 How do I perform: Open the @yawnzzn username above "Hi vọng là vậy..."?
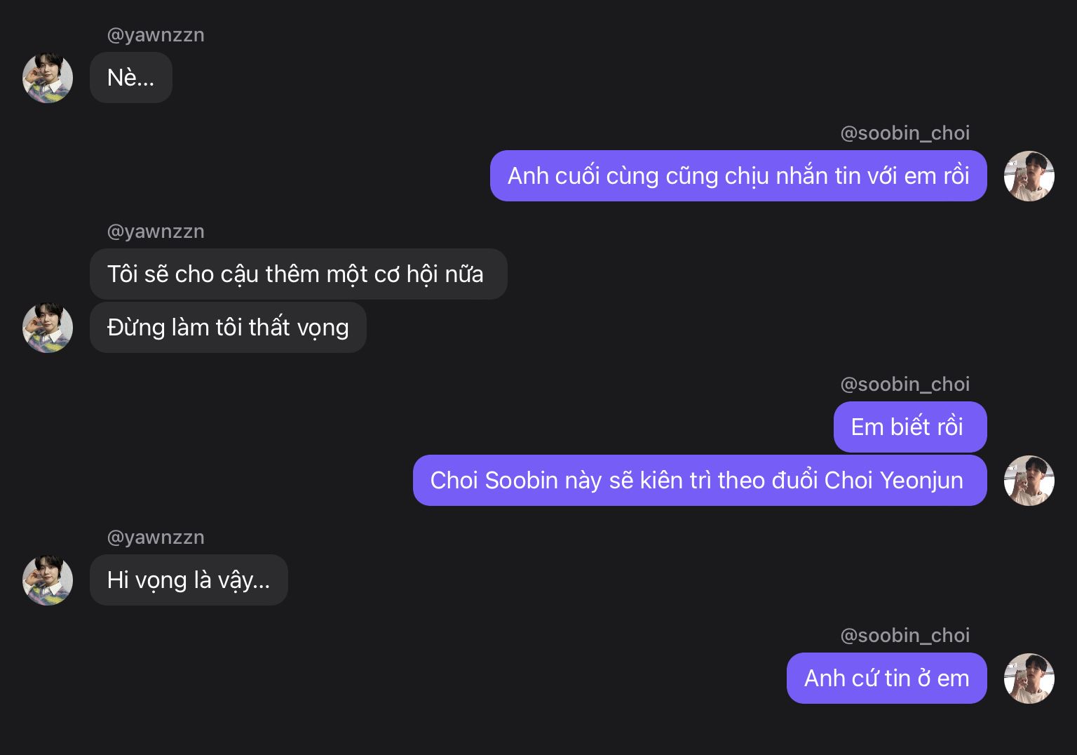[x=156, y=537]
